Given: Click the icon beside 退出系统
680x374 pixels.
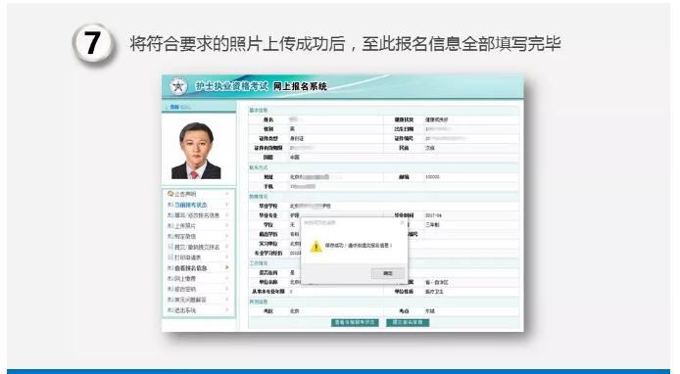Looking at the screenshot, I should [170, 310].
